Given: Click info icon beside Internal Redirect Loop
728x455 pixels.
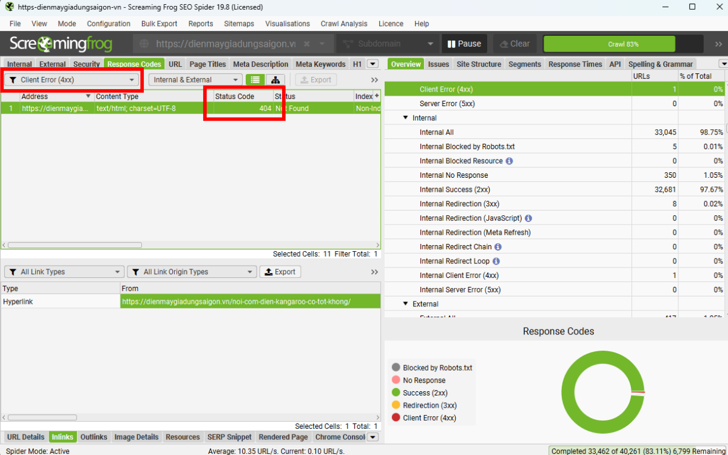Looking at the screenshot, I should click(x=496, y=261).
